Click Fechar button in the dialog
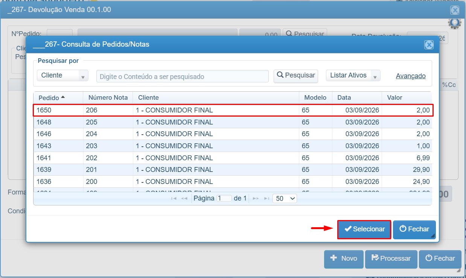The image size is (466, 278). pyautogui.click(x=414, y=229)
